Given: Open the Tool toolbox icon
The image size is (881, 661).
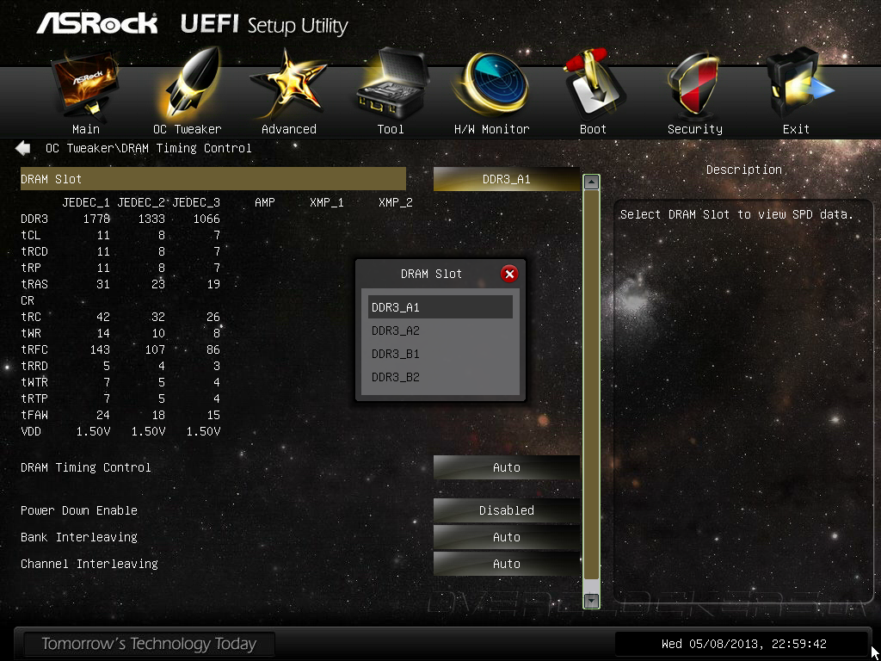Looking at the screenshot, I should coord(391,84).
